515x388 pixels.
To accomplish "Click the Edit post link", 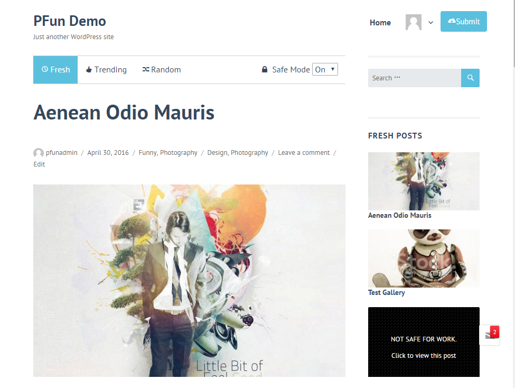I will point(39,164).
